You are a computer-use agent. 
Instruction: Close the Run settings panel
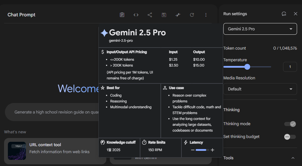tap(296, 14)
